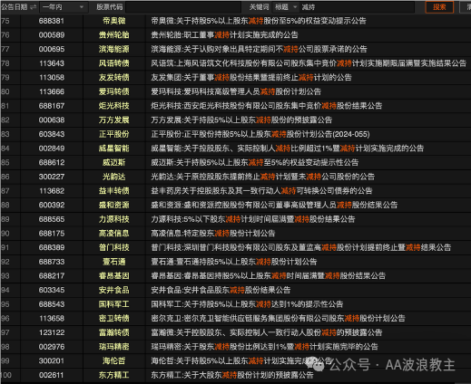
Task: Open 光韵达 early termination announcement
Action: point(263,177)
